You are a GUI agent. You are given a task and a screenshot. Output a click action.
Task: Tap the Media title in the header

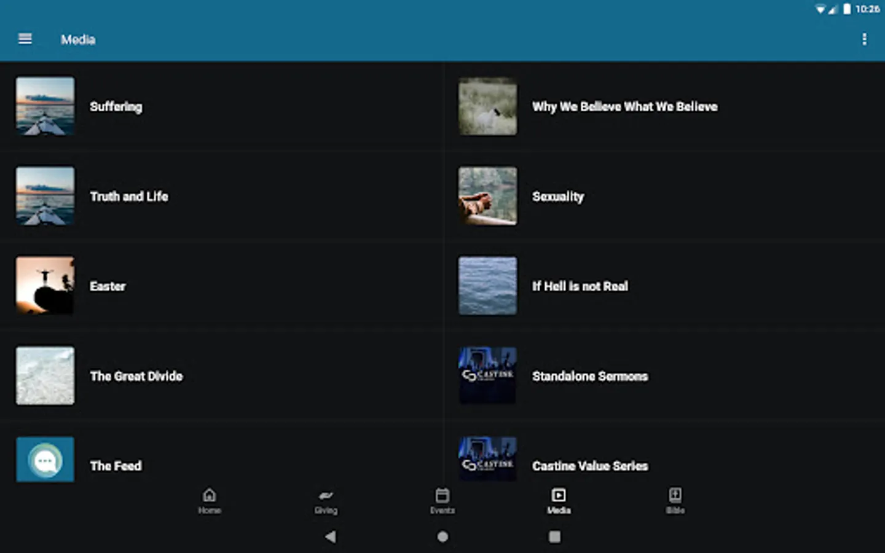(x=78, y=39)
